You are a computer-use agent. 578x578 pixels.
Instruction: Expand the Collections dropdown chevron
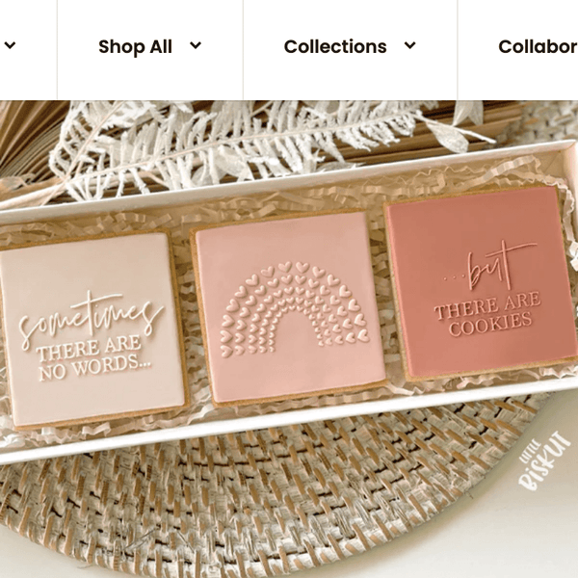tap(410, 45)
